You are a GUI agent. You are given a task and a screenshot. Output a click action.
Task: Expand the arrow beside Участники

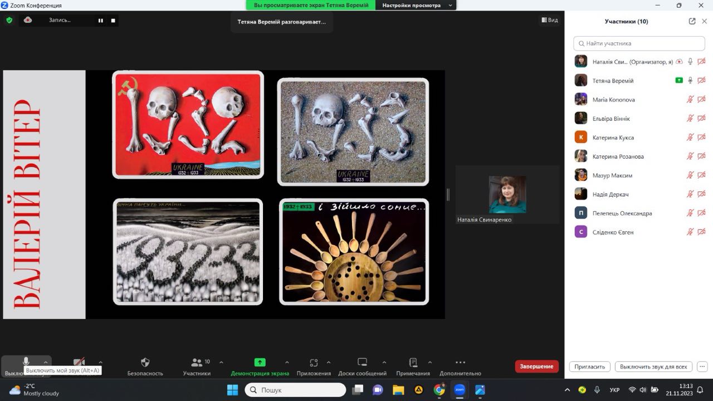point(221,362)
